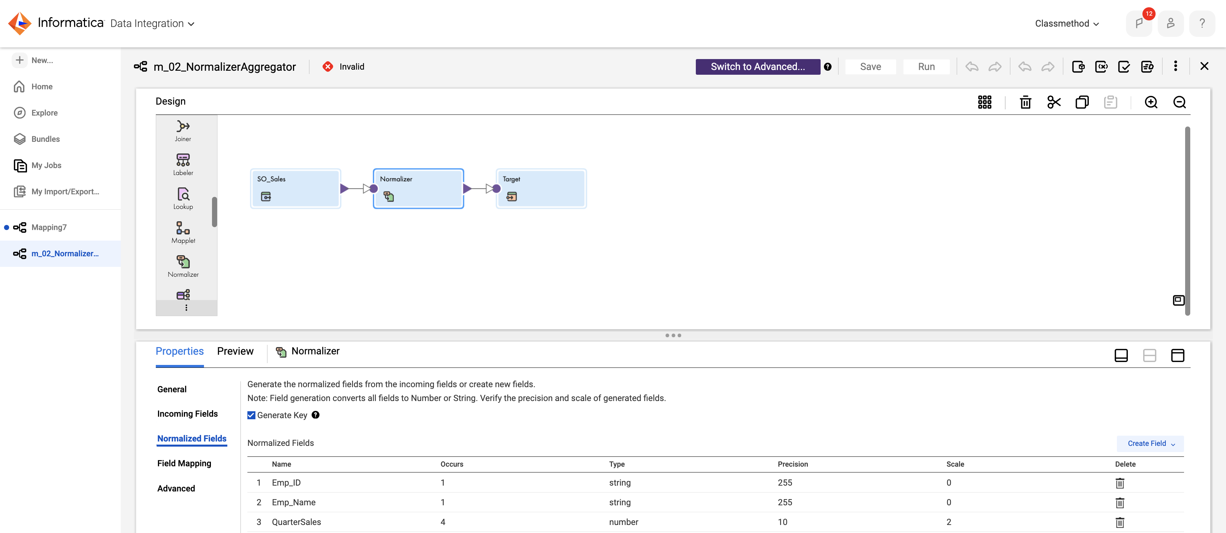This screenshot has width=1226, height=533.
Task: Click the Save button
Action: (x=870, y=66)
